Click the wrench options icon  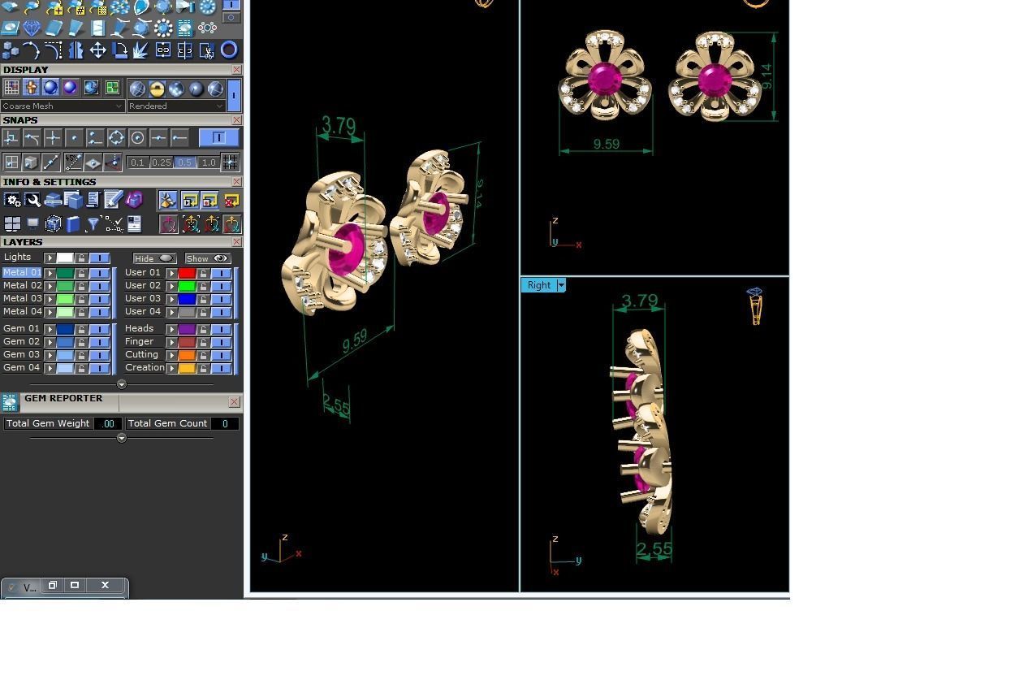[x=32, y=200]
